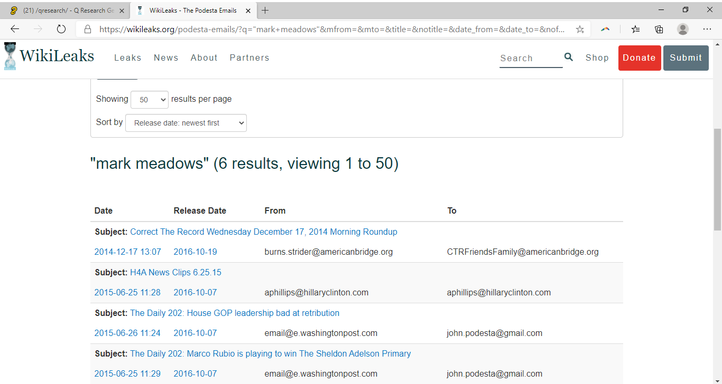The image size is (722, 384).
Task: Click the red Donate button
Action: (x=640, y=58)
